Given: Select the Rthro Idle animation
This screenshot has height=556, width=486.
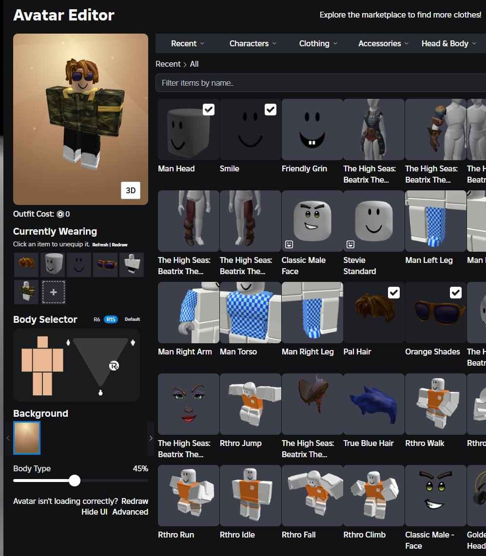Looking at the screenshot, I should 250,496.
